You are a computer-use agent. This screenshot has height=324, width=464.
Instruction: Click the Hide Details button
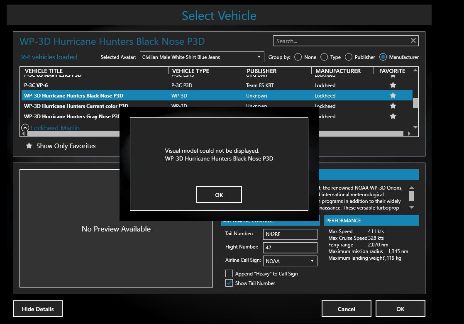pos(38,309)
